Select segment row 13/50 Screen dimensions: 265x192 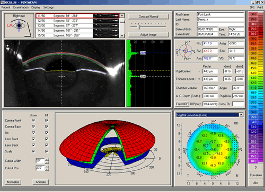pos(77,25)
